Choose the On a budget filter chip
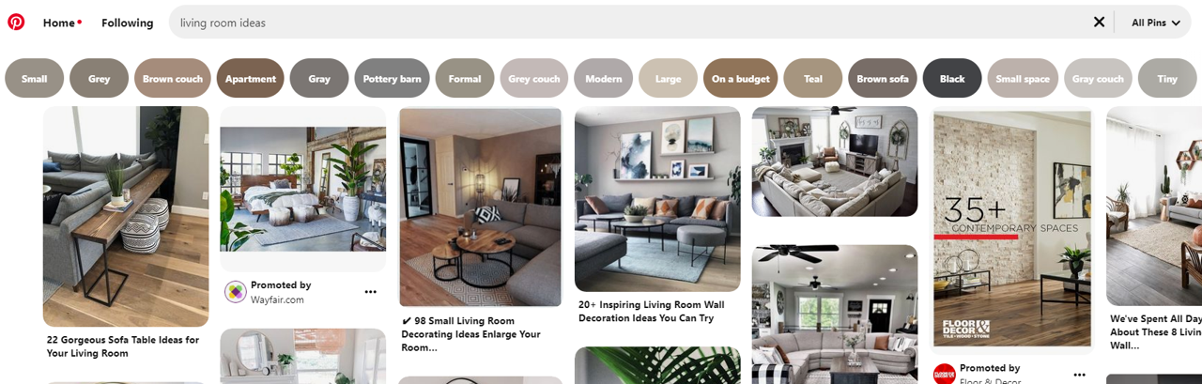1202x384 pixels. (x=741, y=79)
